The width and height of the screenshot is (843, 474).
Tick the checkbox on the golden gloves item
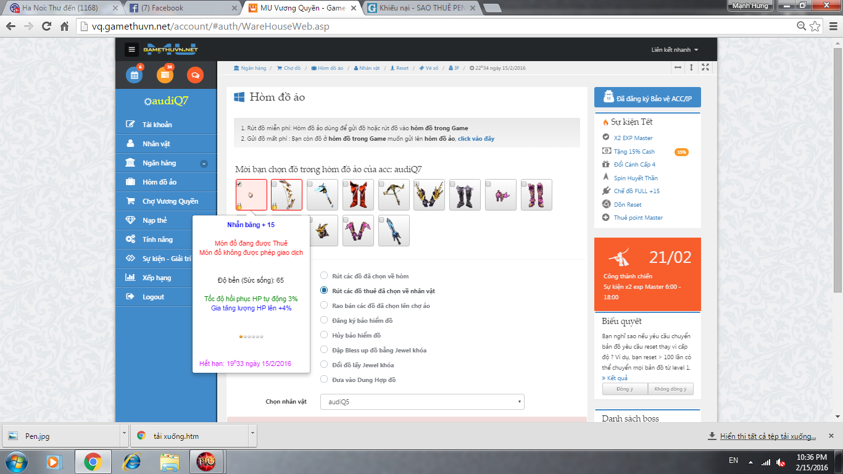point(418,184)
